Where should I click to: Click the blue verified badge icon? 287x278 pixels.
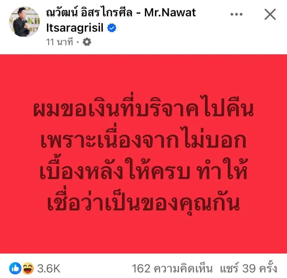[x=112, y=28]
